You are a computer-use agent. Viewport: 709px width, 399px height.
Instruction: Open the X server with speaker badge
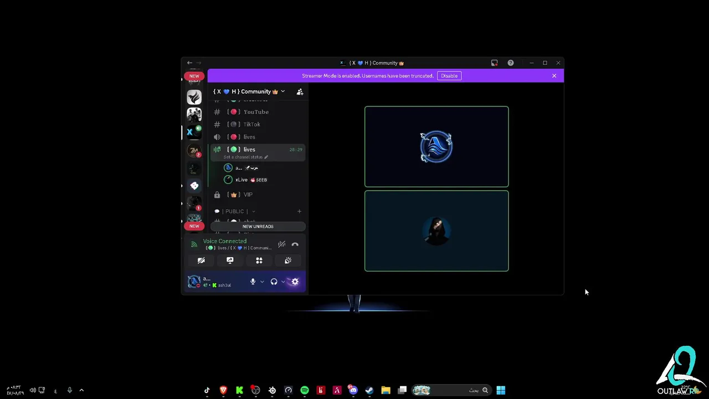(x=194, y=132)
